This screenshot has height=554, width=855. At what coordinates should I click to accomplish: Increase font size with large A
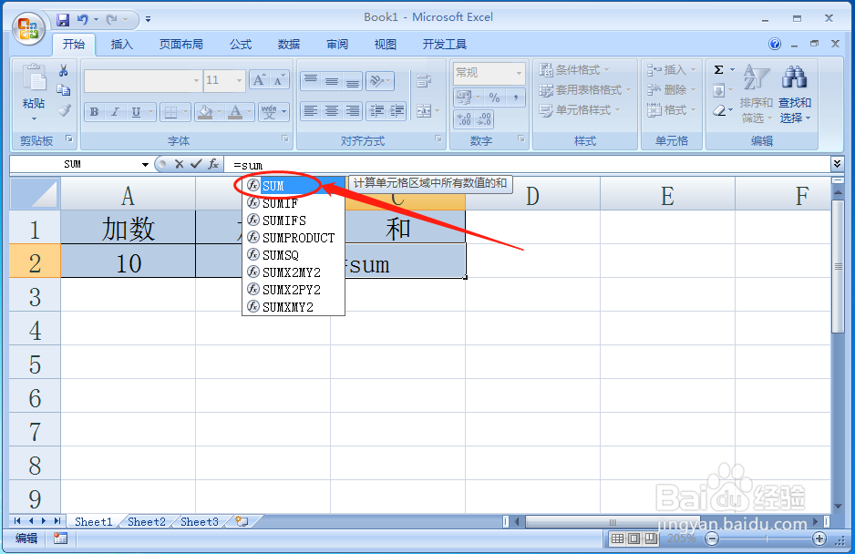pos(259,81)
